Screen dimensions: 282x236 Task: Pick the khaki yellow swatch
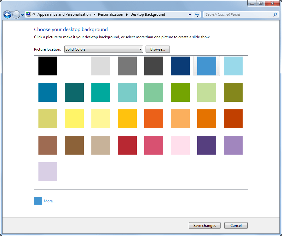(48, 119)
